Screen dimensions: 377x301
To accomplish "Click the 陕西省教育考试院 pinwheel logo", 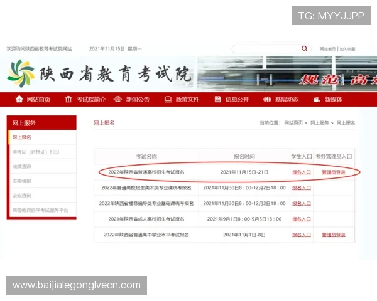I will 21,73.
